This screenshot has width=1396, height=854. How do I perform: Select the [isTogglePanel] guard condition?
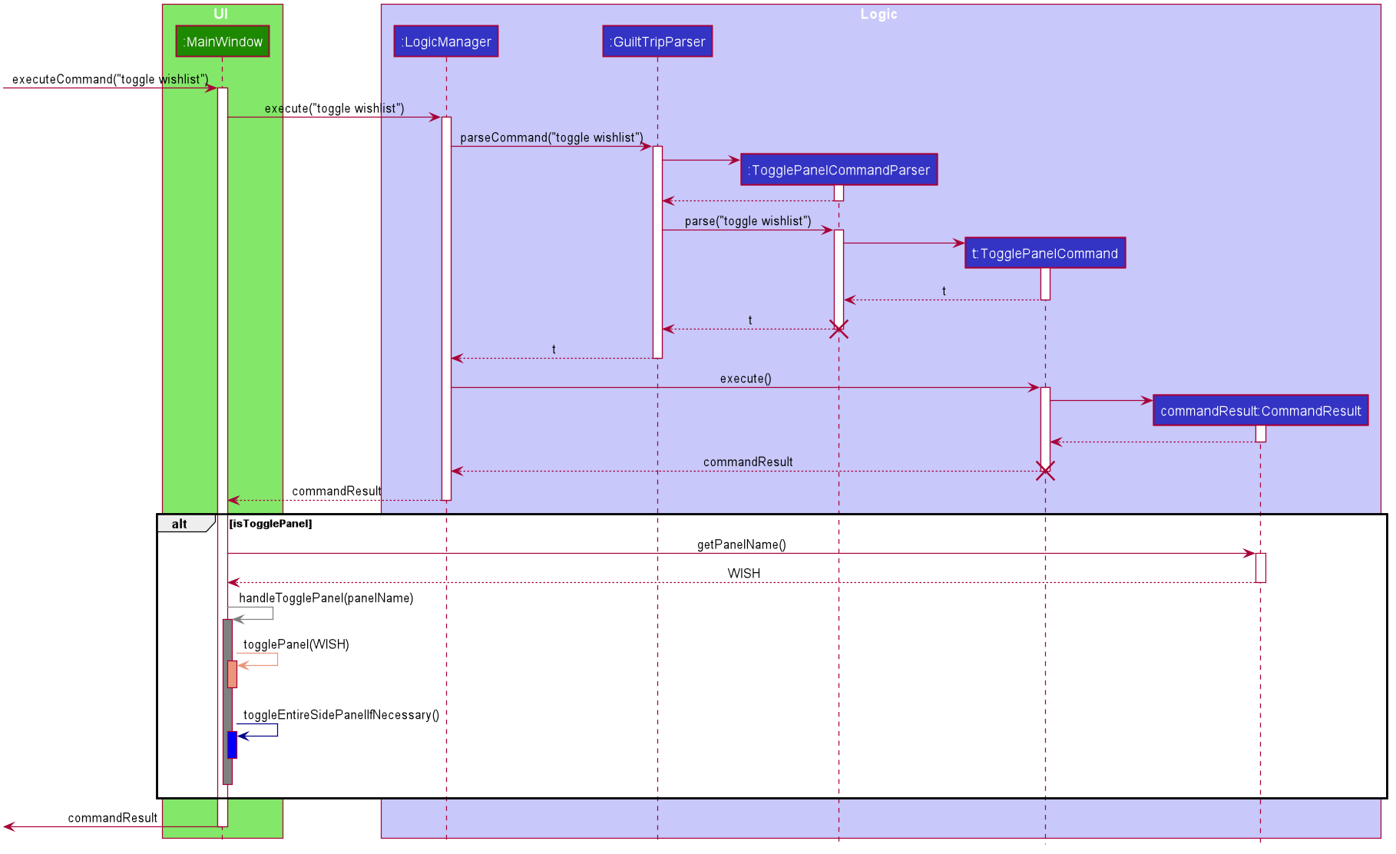(x=270, y=524)
